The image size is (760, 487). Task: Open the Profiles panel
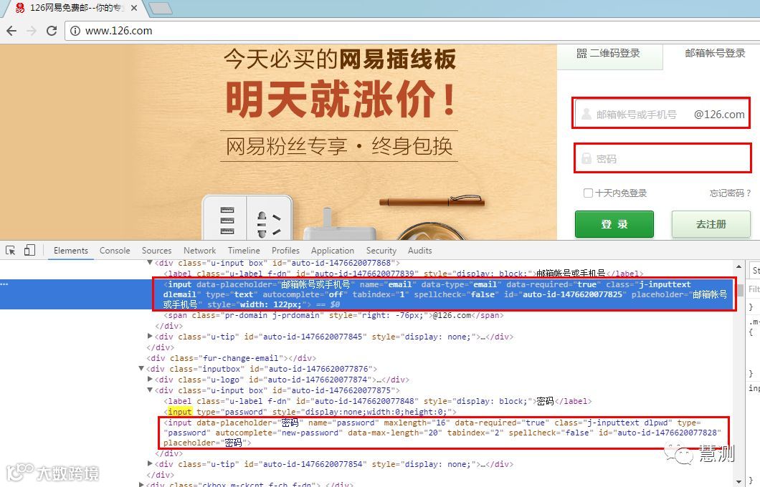tap(285, 250)
